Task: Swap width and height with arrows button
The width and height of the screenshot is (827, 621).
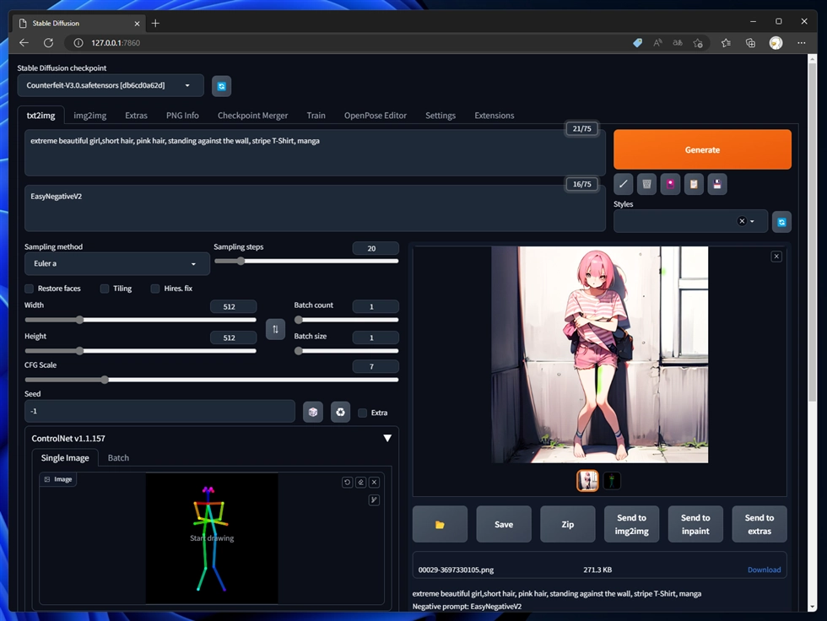Action: [x=275, y=329]
